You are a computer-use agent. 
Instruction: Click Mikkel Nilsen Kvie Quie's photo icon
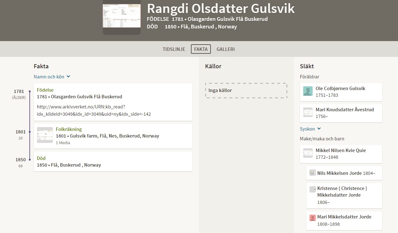(x=308, y=153)
